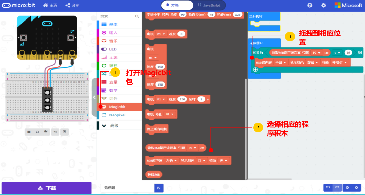Open M1 dropdown in 电机 速度 0 block
The width and height of the screenshot is (365, 195).
point(161,34)
